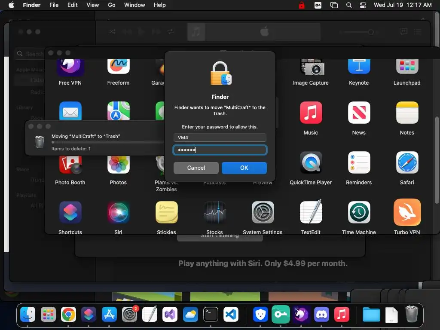The width and height of the screenshot is (440, 330).
Task: Open Control Center in the menu bar
Action: [363, 5]
